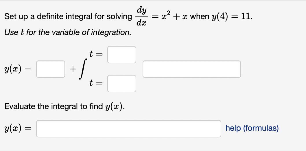Click the y(x) = label beside the integral
The width and height of the screenshot is (306, 151).
tap(18, 69)
